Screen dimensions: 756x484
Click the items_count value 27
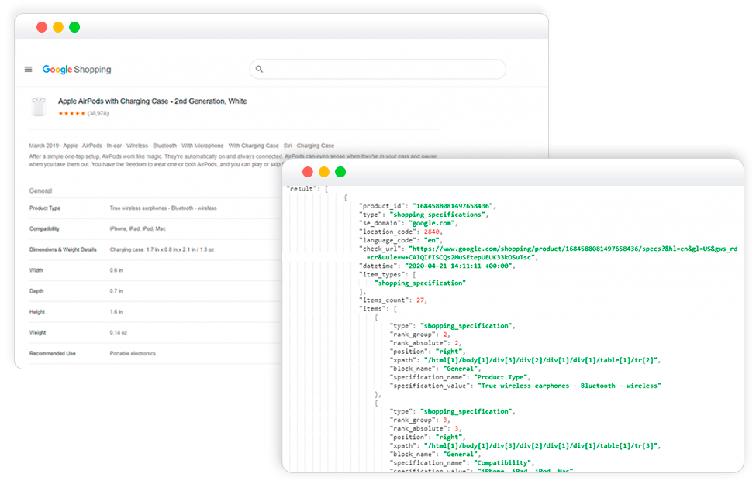tap(420, 300)
